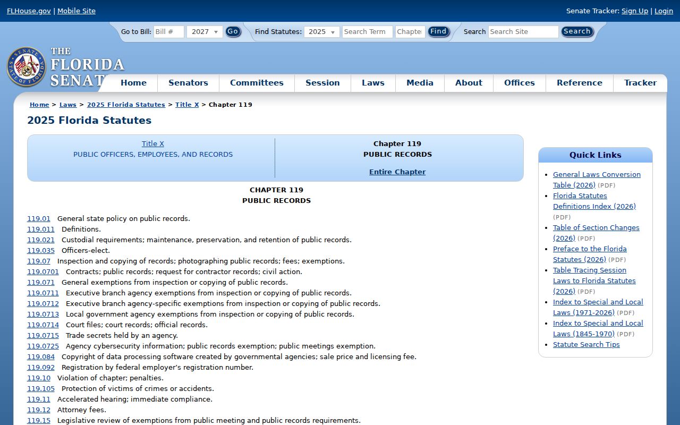Open the bill year 2027 dropdown
Screen dimensions: 680x425
click(x=205, y=32)
